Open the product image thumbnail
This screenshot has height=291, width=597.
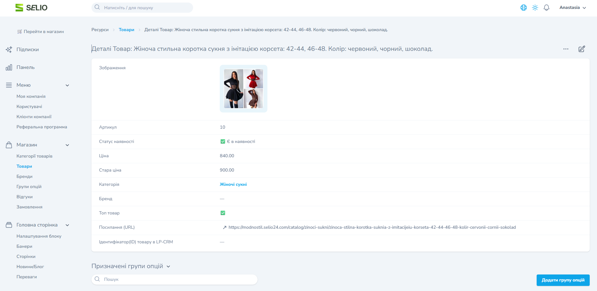pos(244,89)
